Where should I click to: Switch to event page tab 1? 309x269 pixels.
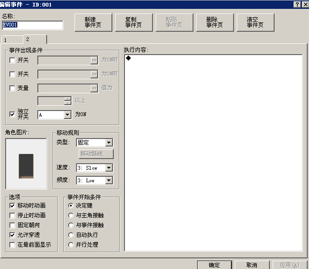12,40
